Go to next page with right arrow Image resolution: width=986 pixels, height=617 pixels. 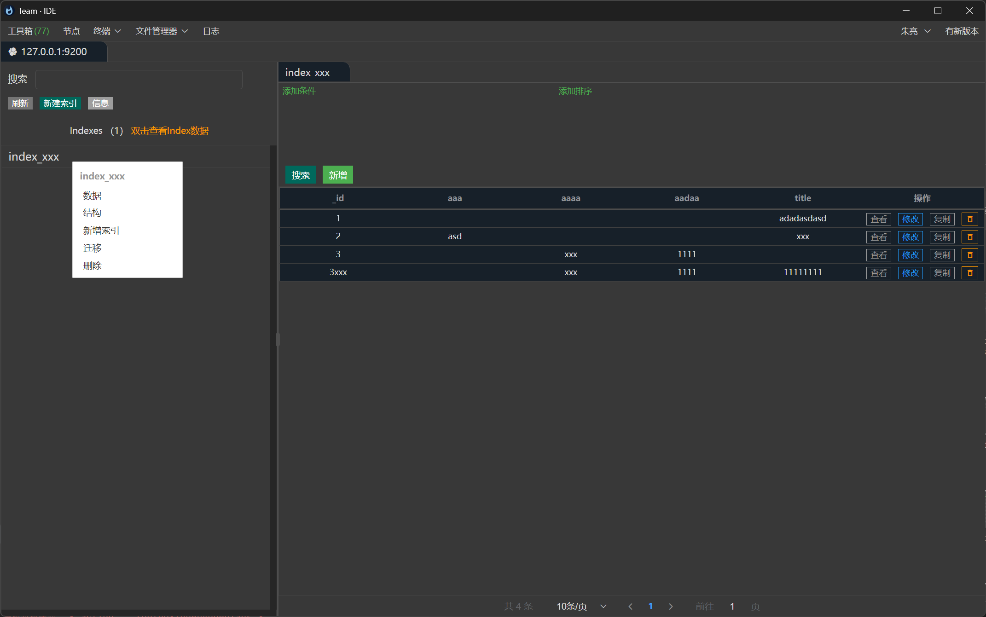pos(671,606)
